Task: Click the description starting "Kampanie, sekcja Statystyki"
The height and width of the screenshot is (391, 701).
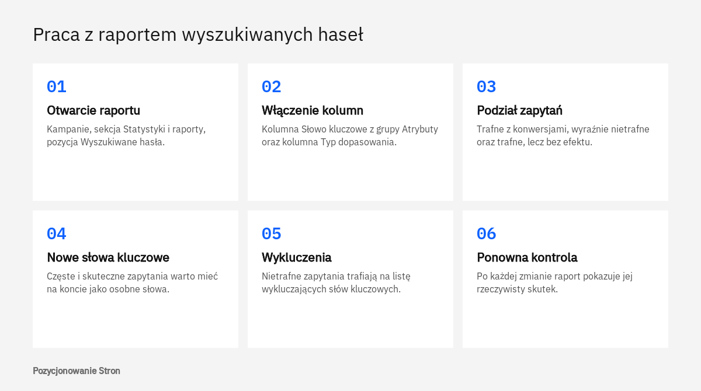Action: coord(126,135)
